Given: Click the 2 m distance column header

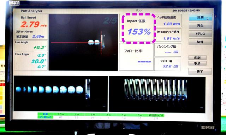Looking at the screenshot, I should [93, 115].
